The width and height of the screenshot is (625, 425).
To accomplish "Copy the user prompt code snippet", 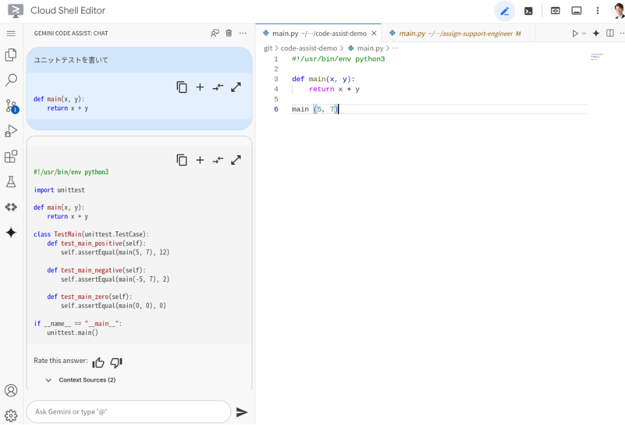I will [x=182, y=87].
